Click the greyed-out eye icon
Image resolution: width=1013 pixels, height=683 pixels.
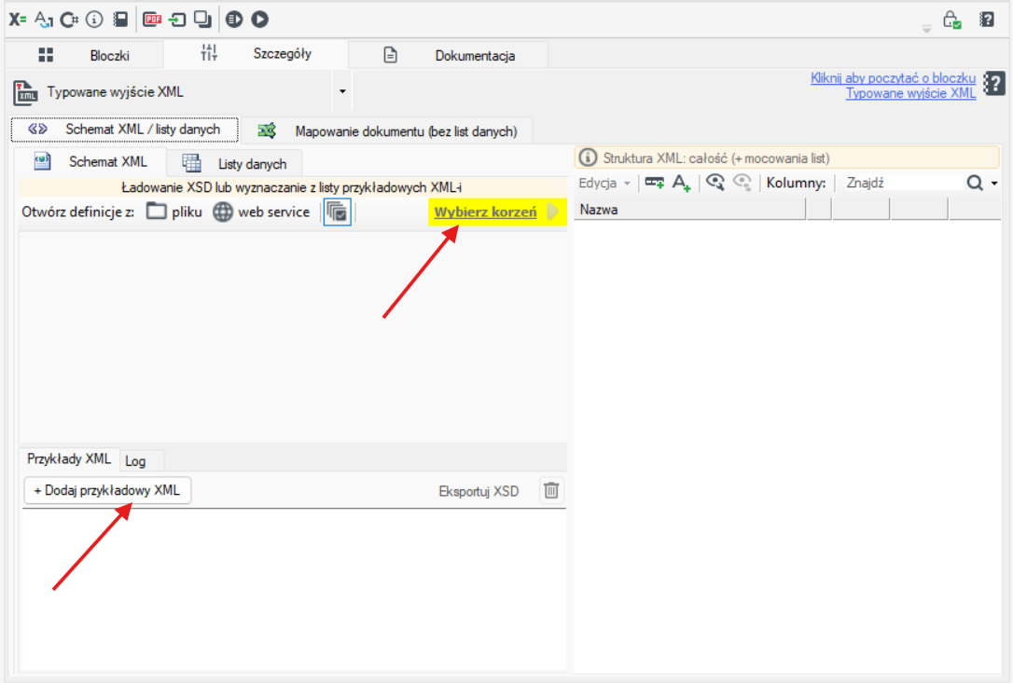coord(742,183)
